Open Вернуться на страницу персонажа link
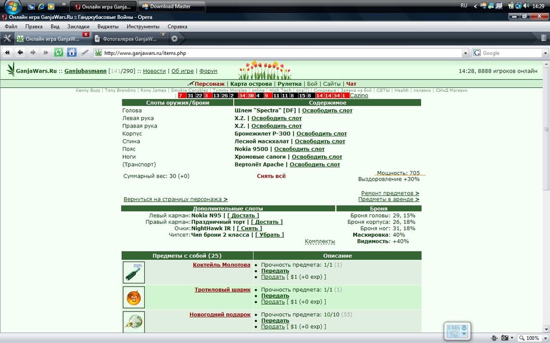This screenshot has width=550, height=343. 176,199
